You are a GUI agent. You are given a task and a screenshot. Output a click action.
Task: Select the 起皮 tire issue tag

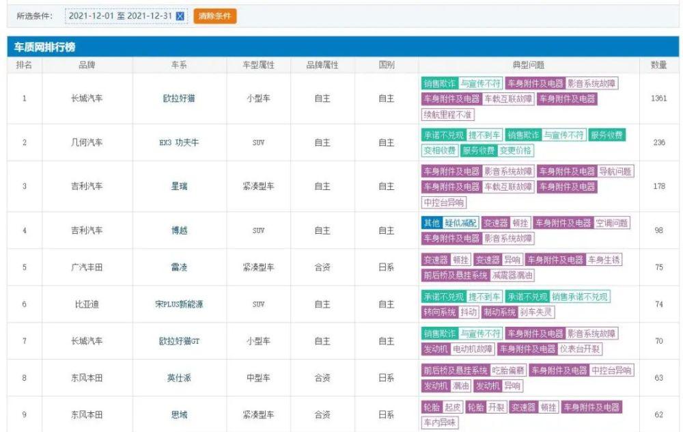[453, 407]
